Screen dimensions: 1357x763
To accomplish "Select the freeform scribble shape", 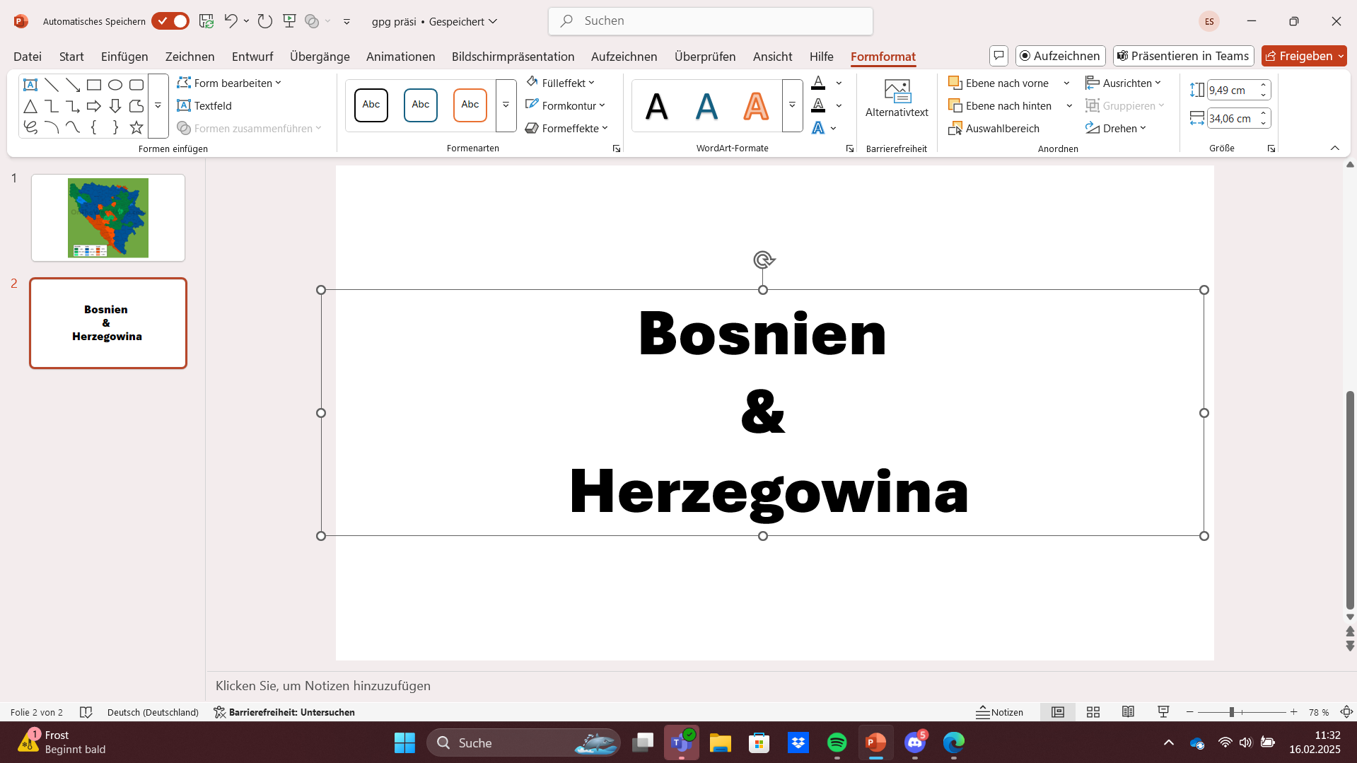I will [x=30, y=127].
